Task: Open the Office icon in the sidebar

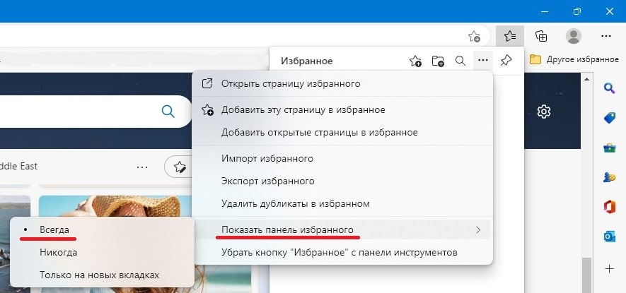Action: tap(609, 207)
